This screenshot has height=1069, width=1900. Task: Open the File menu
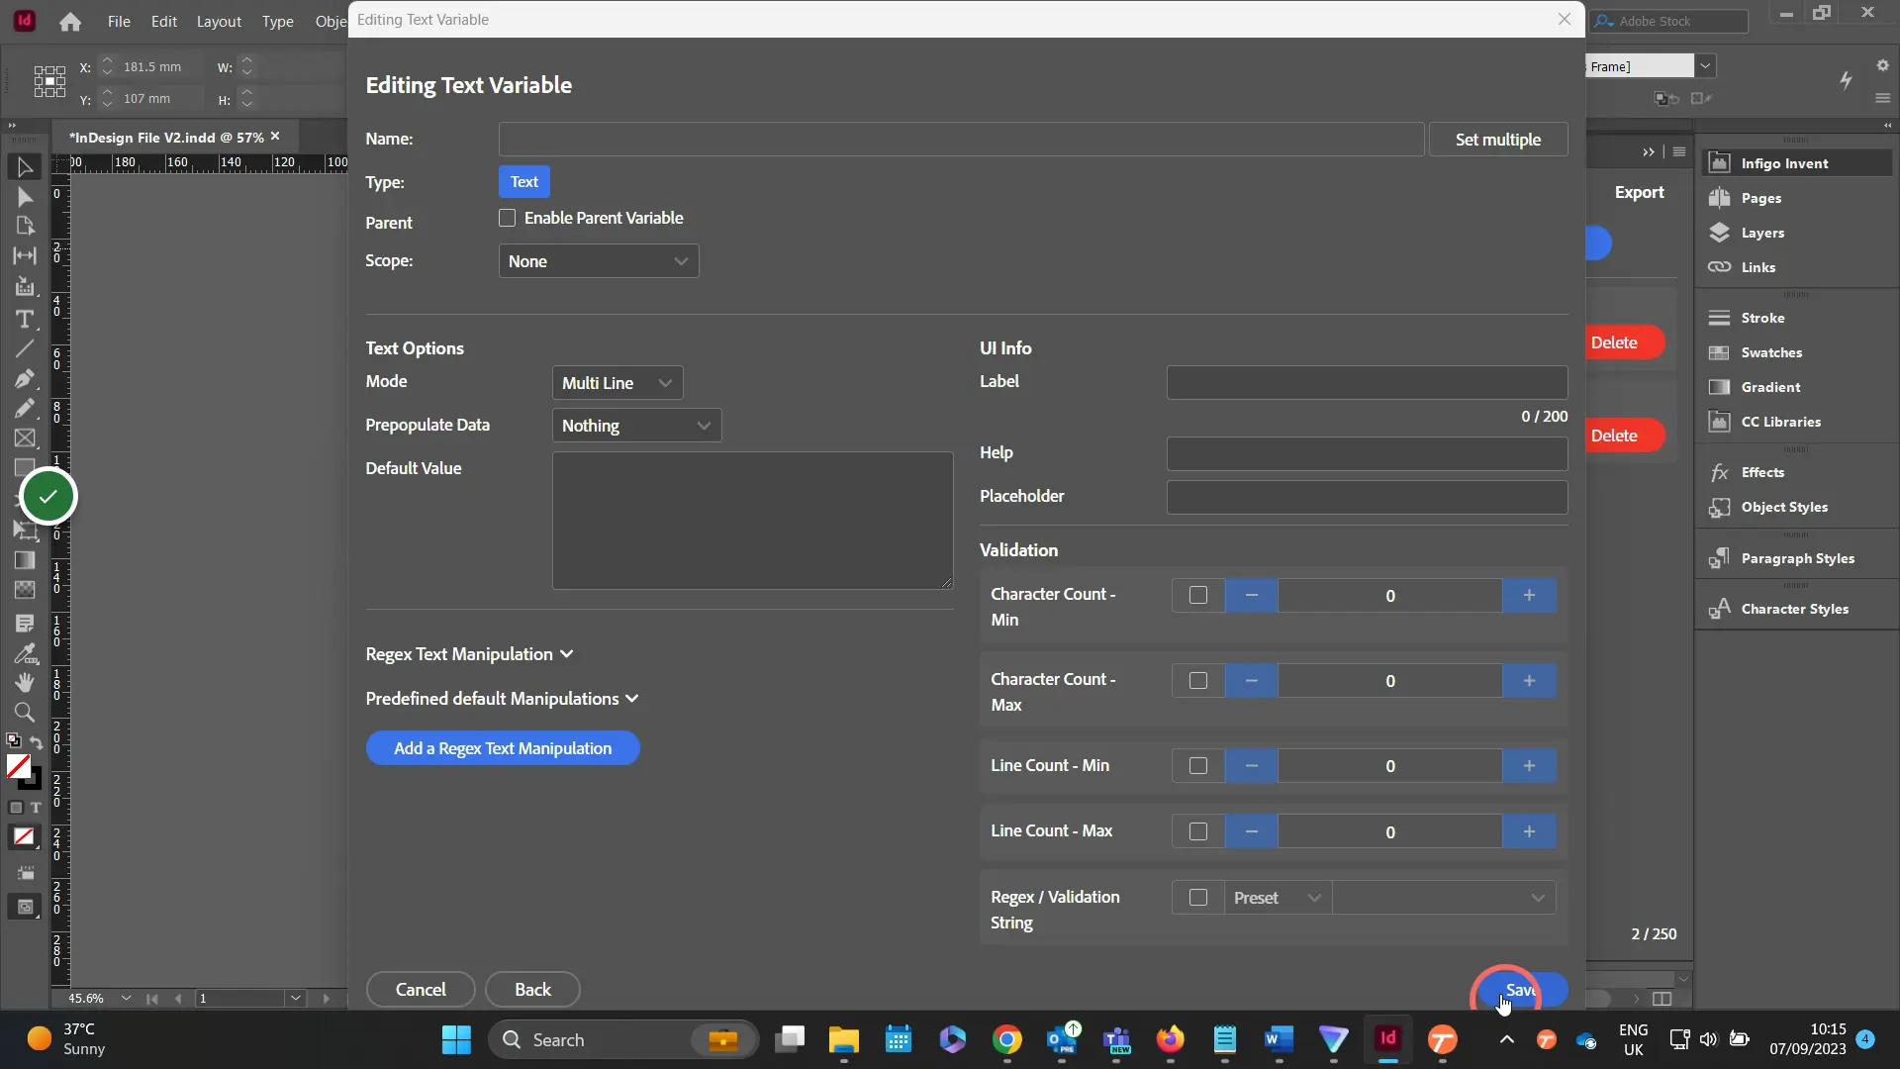[119, 21]
